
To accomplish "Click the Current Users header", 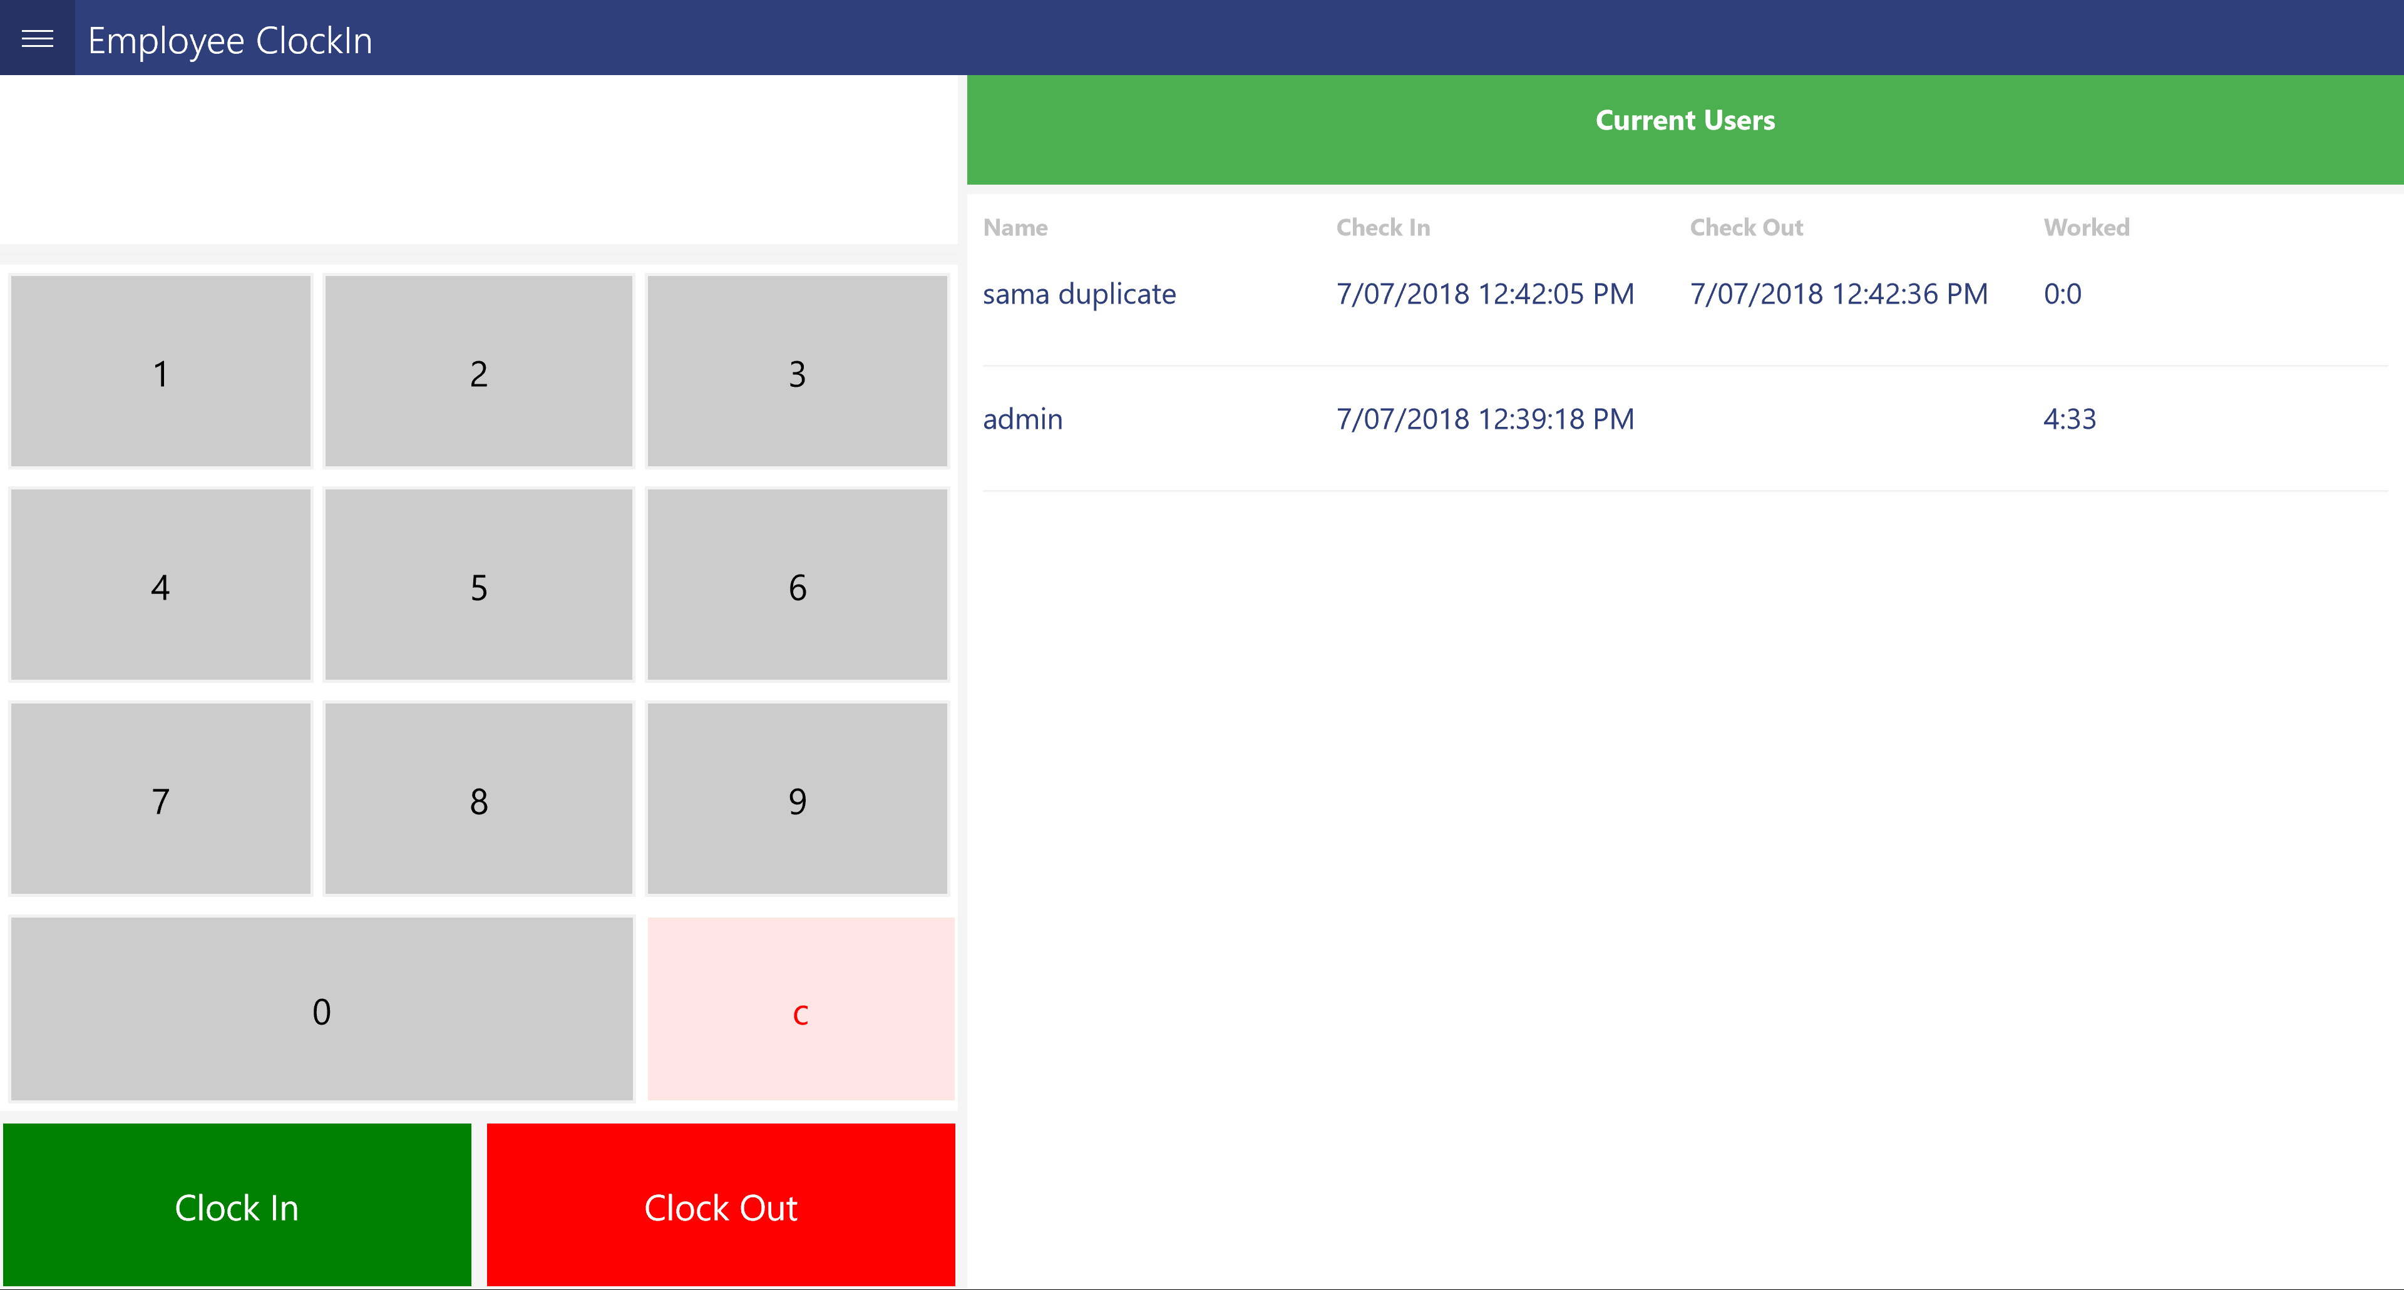I will tap(1685, 130).
